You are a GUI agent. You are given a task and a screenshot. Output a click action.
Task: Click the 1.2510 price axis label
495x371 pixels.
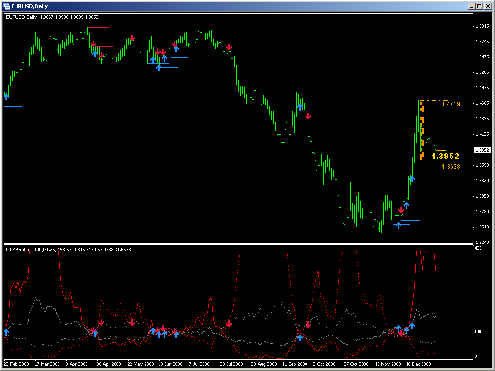(x=482, y=227)
